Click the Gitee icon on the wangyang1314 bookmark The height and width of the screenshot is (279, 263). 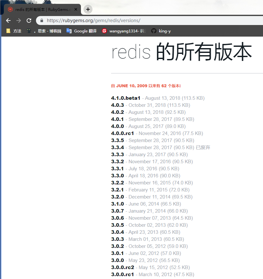(104, 31)
